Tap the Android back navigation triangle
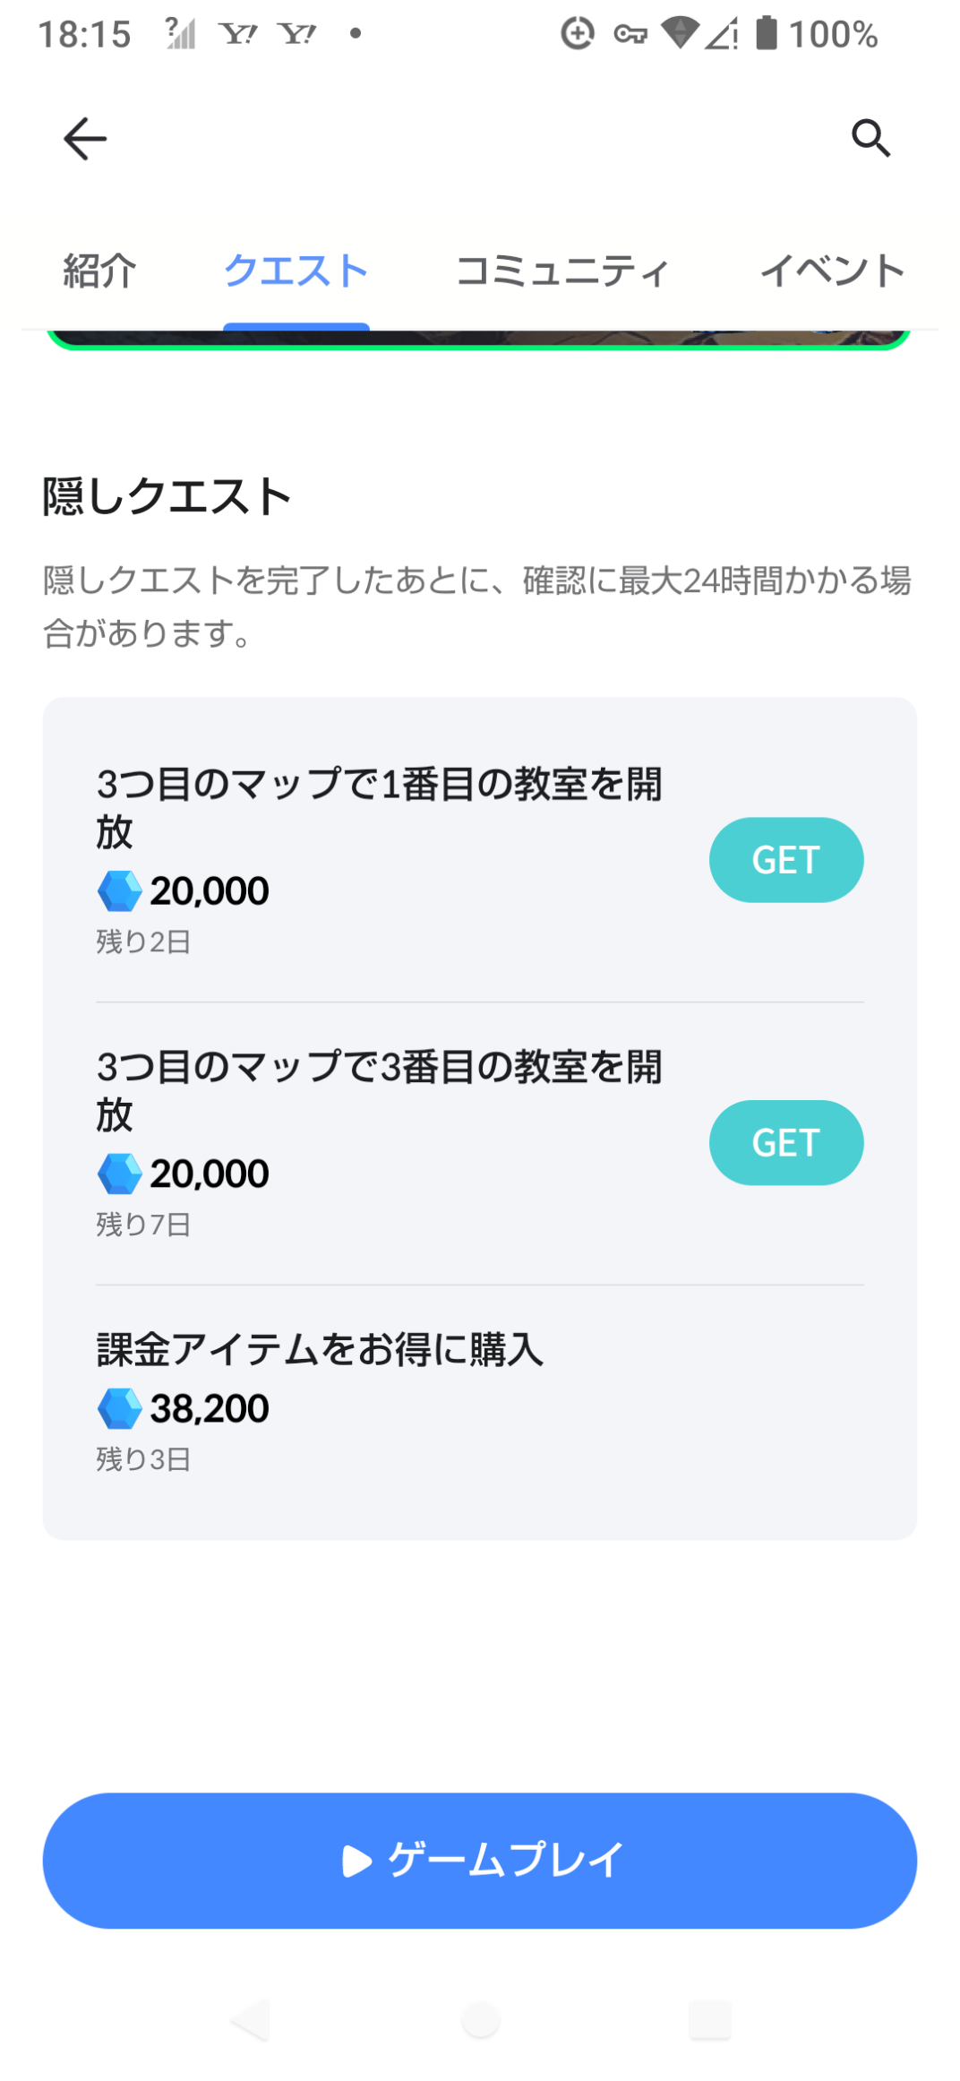Screen dimensions: 960x2081 pyautogui.click(x=250, y=2020)
